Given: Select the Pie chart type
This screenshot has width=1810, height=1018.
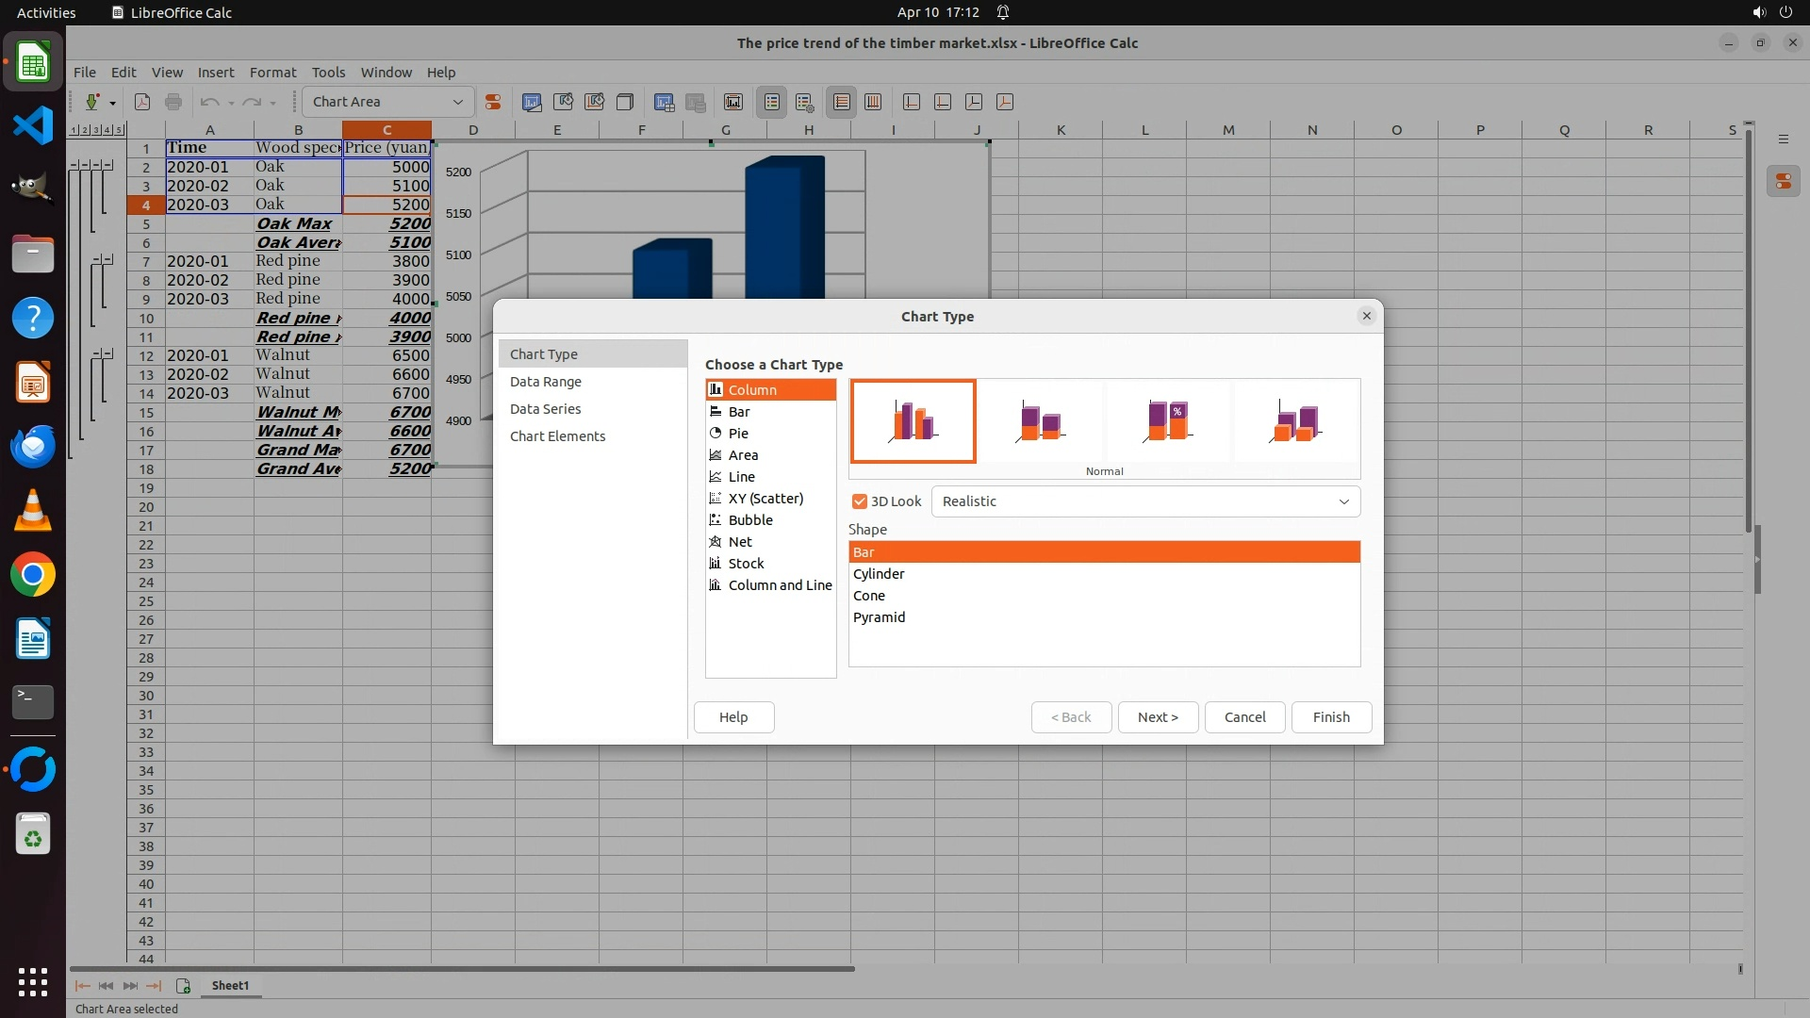Looking at the screenshot, I should click(x=738, y=434).
